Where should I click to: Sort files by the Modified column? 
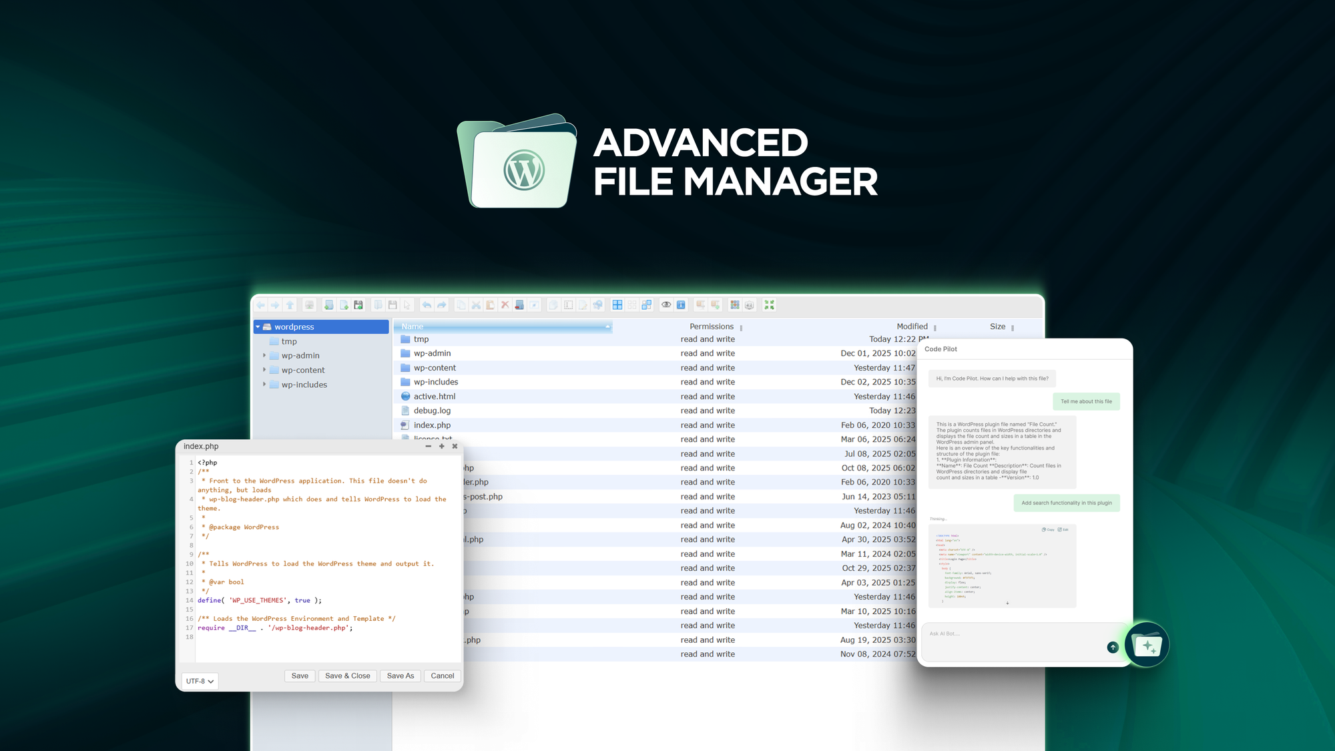912,326
